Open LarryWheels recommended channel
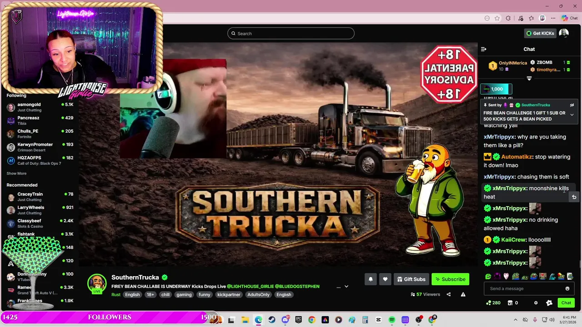The width and height of the screenshot is (582, 327). pos(40,210)
